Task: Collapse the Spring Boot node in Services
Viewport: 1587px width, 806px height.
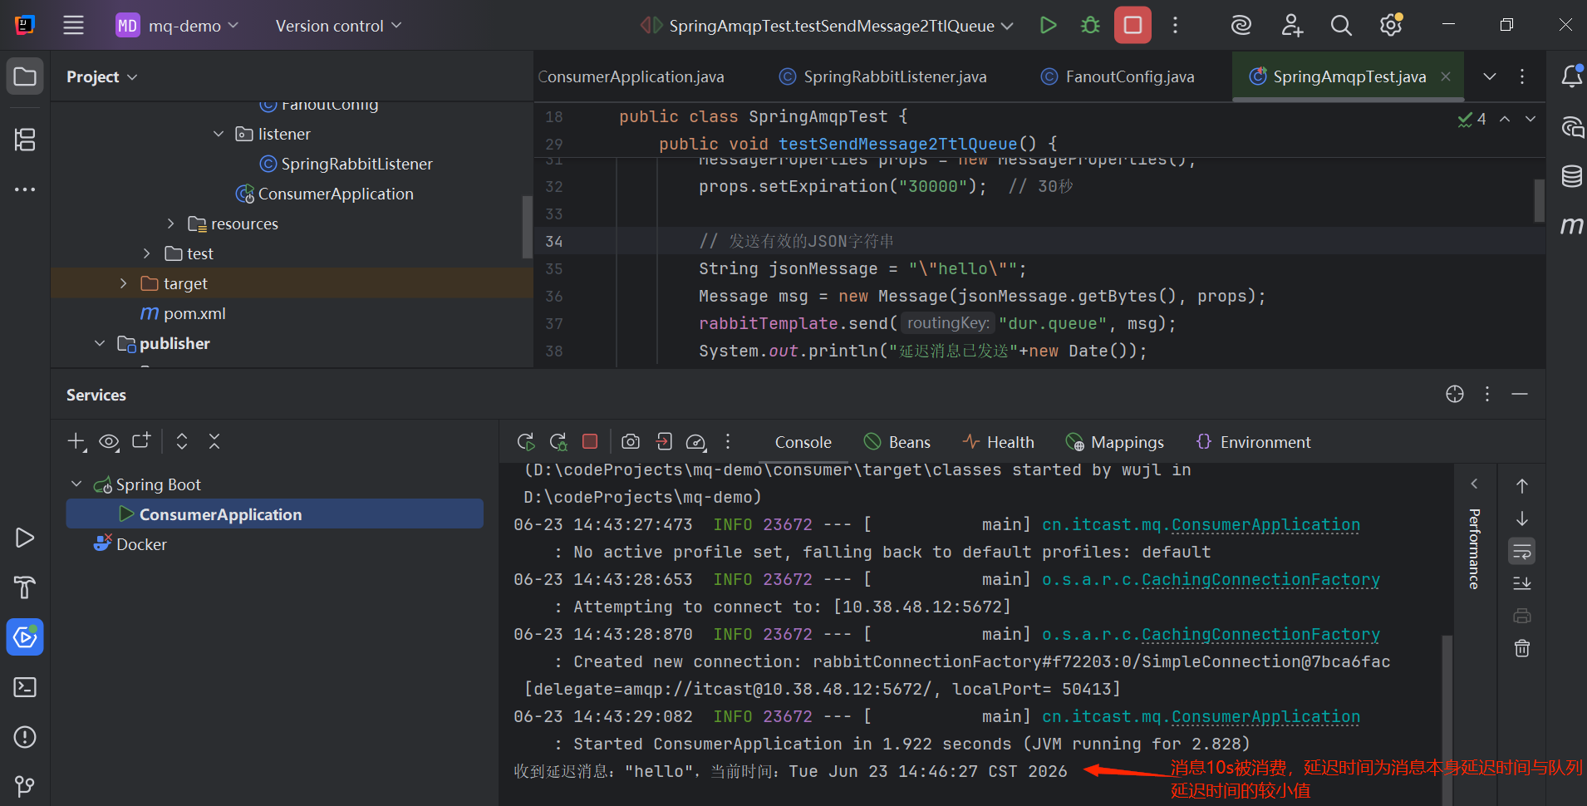Action: click(x=76, y=484)
